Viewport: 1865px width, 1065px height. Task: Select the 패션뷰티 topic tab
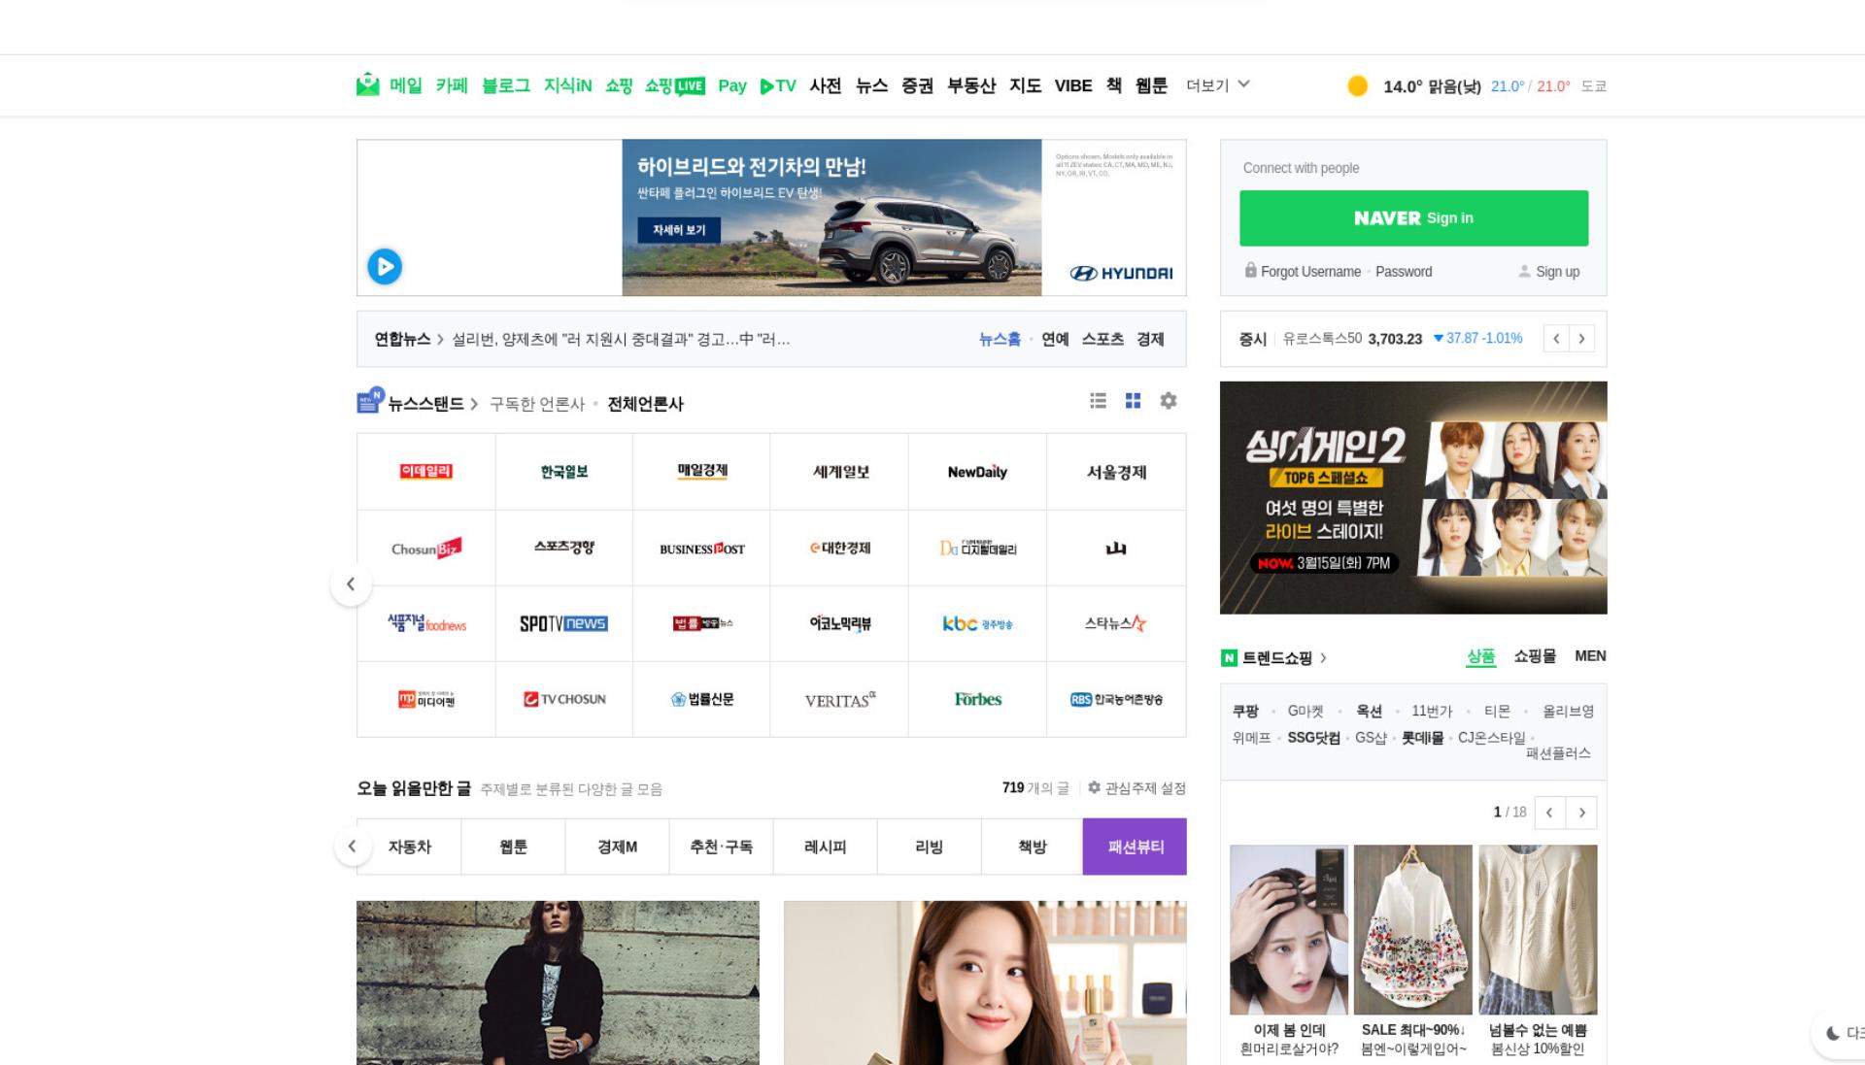tap(1135, 847)
